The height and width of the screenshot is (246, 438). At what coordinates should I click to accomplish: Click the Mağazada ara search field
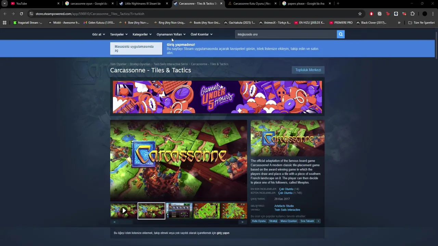point(286,34)
